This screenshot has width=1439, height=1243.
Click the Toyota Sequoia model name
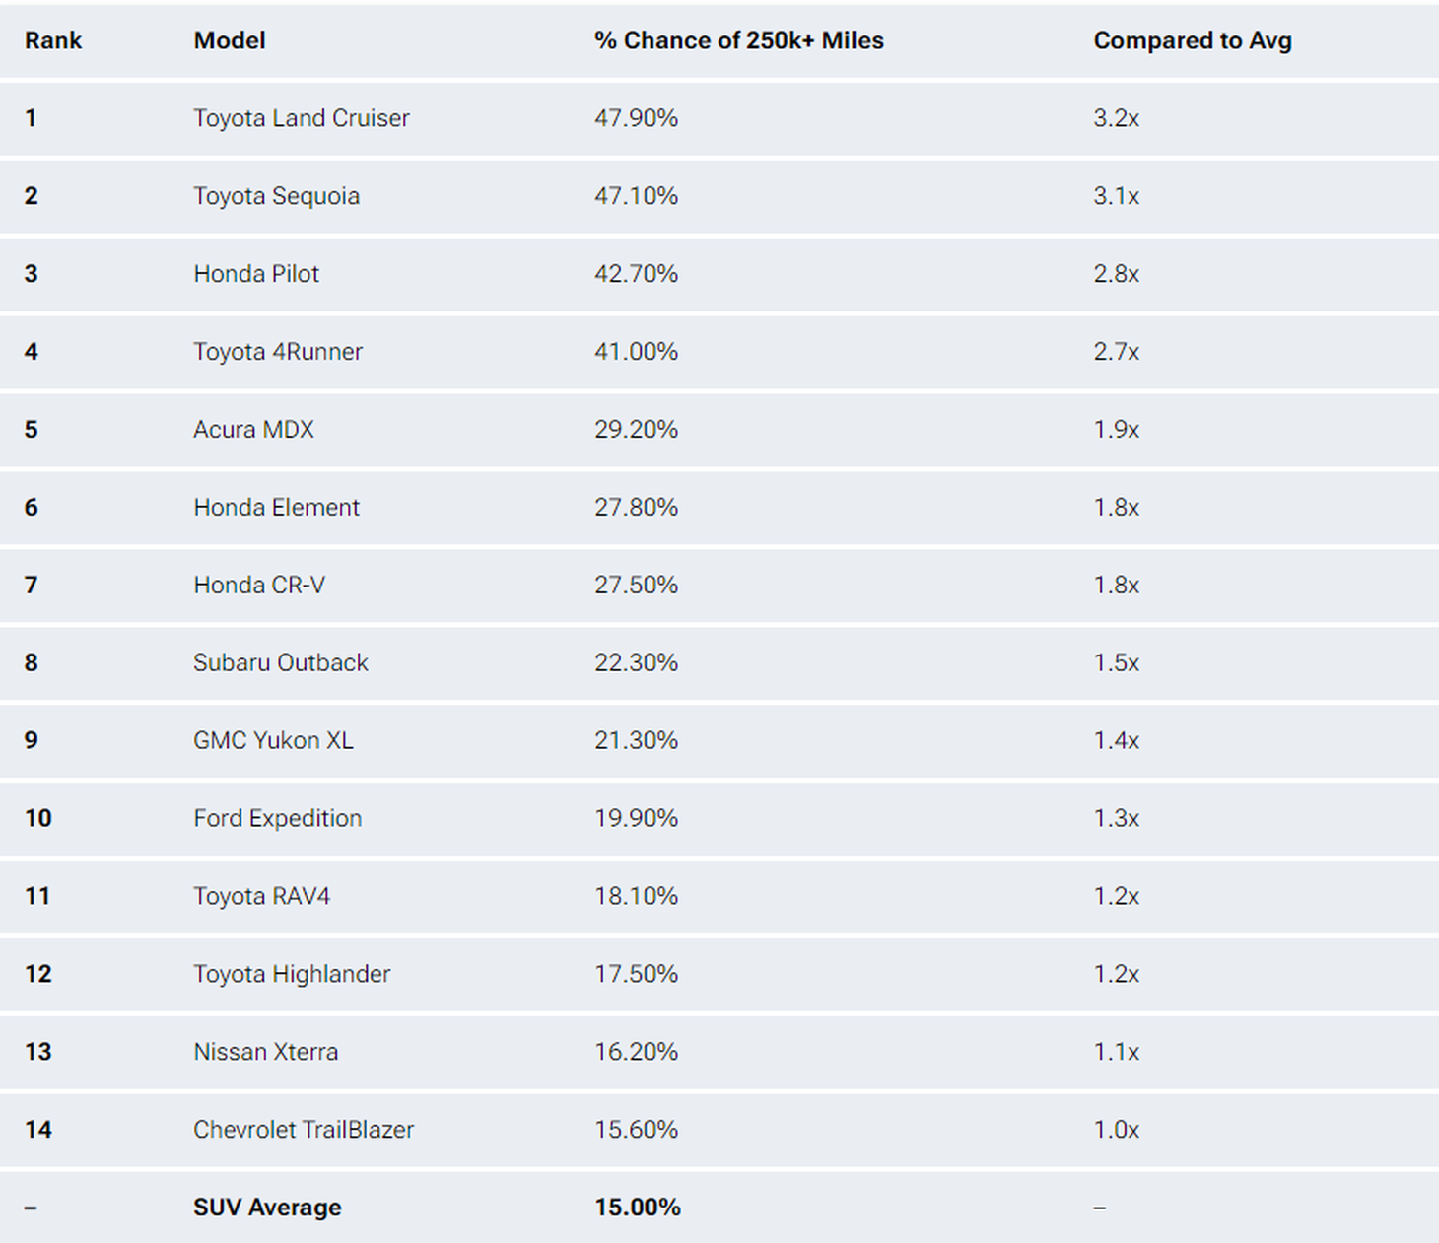277,196
